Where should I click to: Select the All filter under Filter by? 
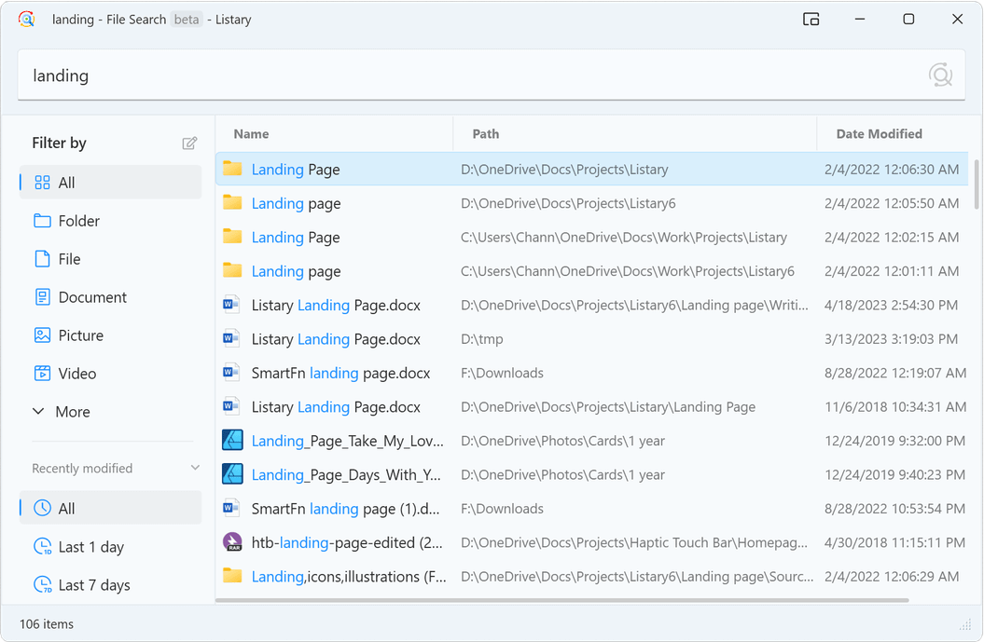tap(110, 183)
